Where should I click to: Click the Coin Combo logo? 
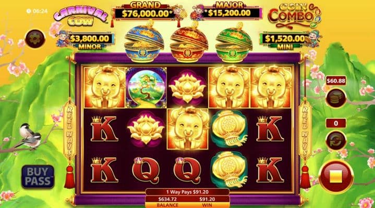click(295, 15)
